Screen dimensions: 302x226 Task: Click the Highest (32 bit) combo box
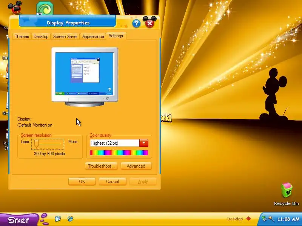coord(119,143)
